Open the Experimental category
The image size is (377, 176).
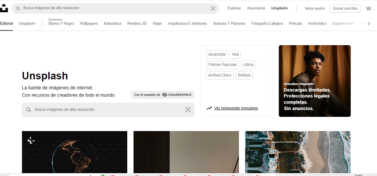(x=343, y=24)
